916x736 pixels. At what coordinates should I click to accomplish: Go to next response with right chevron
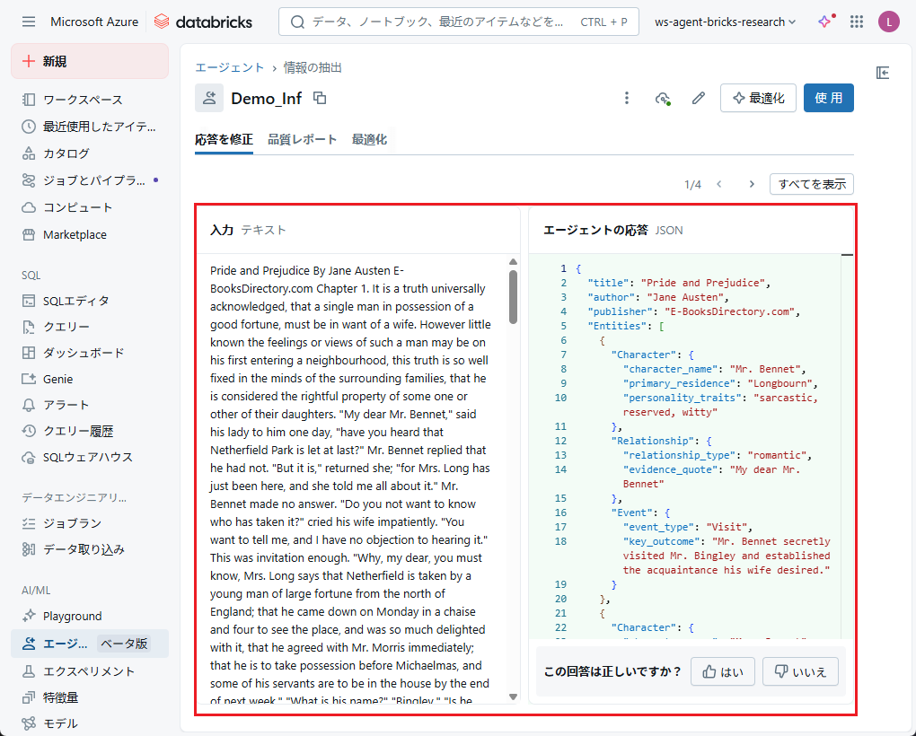point(752,184)
